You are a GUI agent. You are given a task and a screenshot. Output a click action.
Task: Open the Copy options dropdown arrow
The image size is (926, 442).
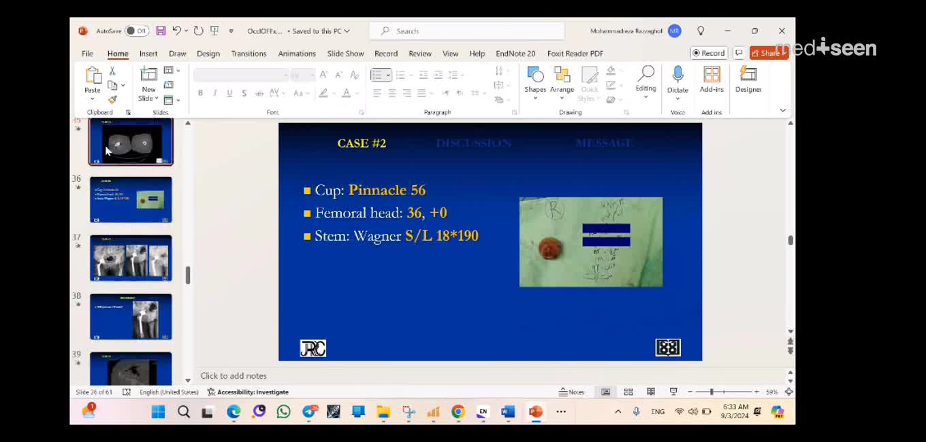pos(123,85)
